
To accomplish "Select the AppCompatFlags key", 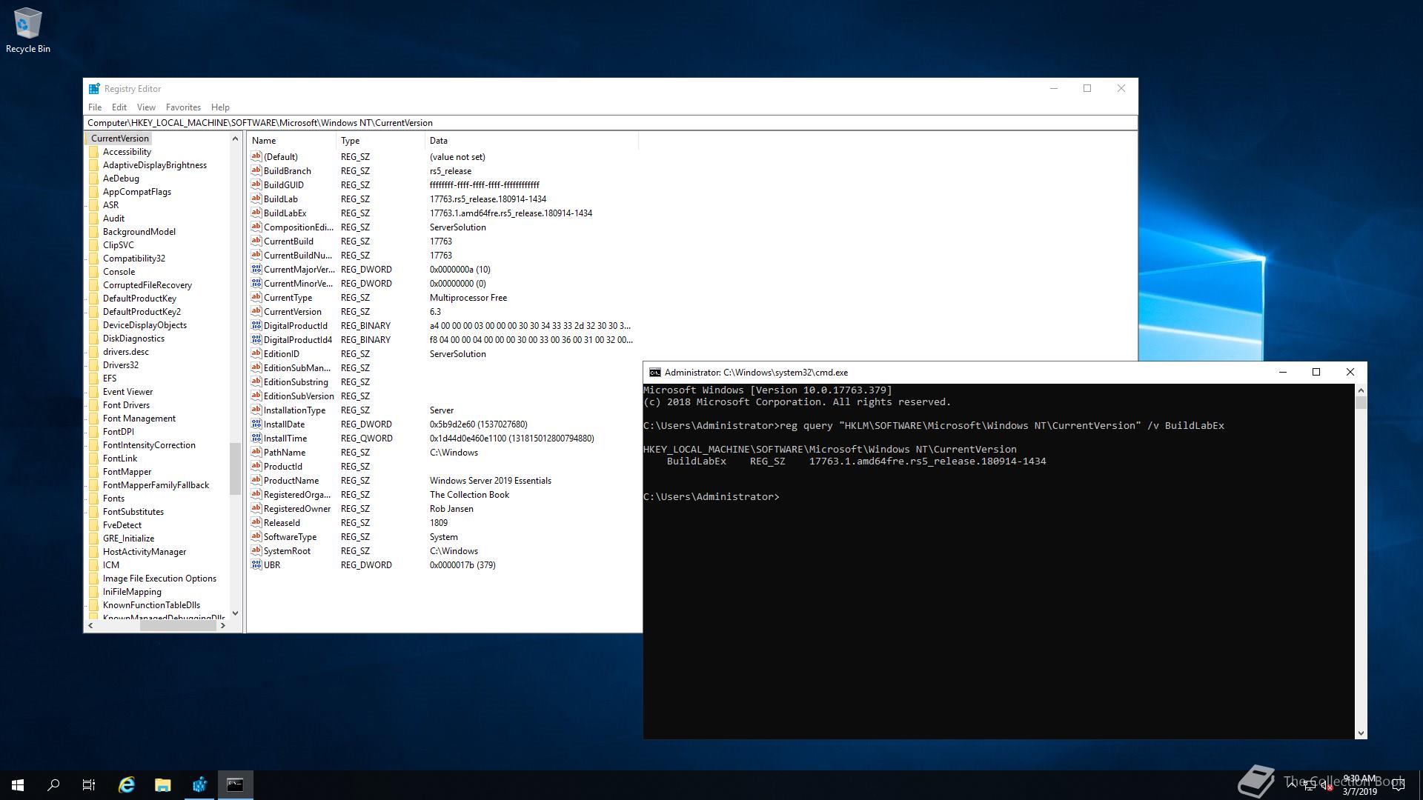I will (137, 192).
